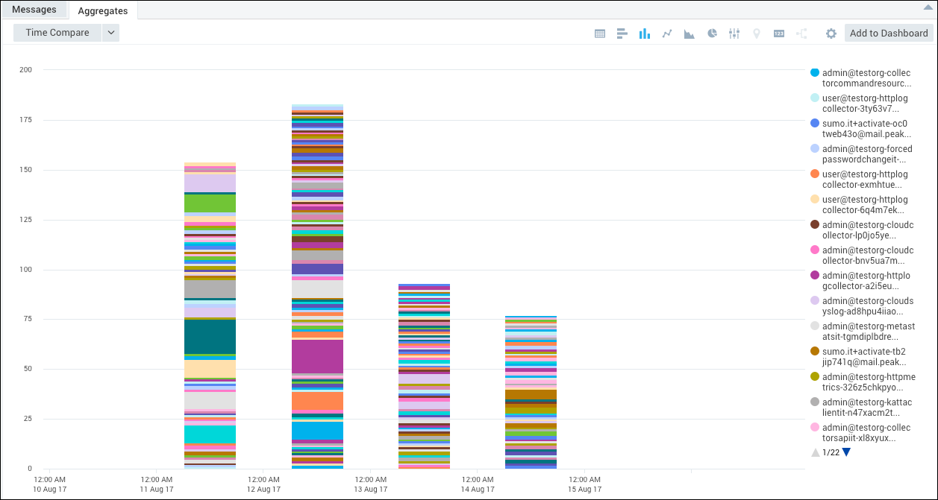The width and height of the screenshot is (938, 500).
Task: Open chart settings gear
Action: tap(831, 34)
